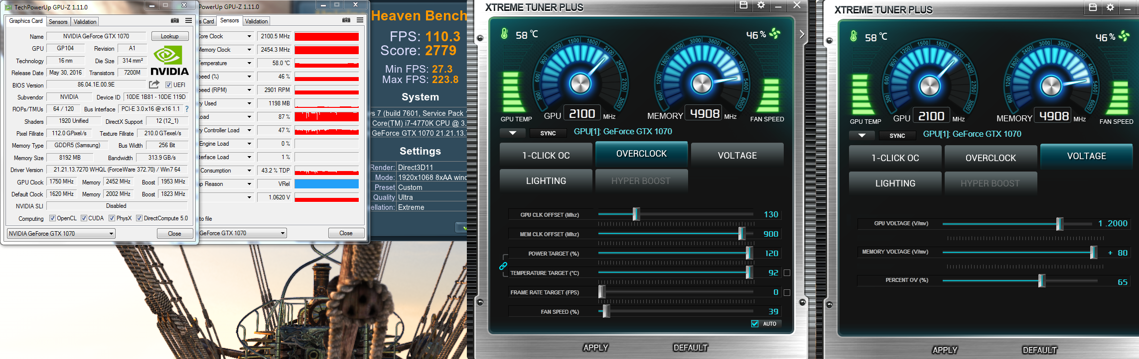Open the NVIDIA GeForce GTX 1070 dropdown in Graphics Card window

pyautogui.click(x=61, y=233)
